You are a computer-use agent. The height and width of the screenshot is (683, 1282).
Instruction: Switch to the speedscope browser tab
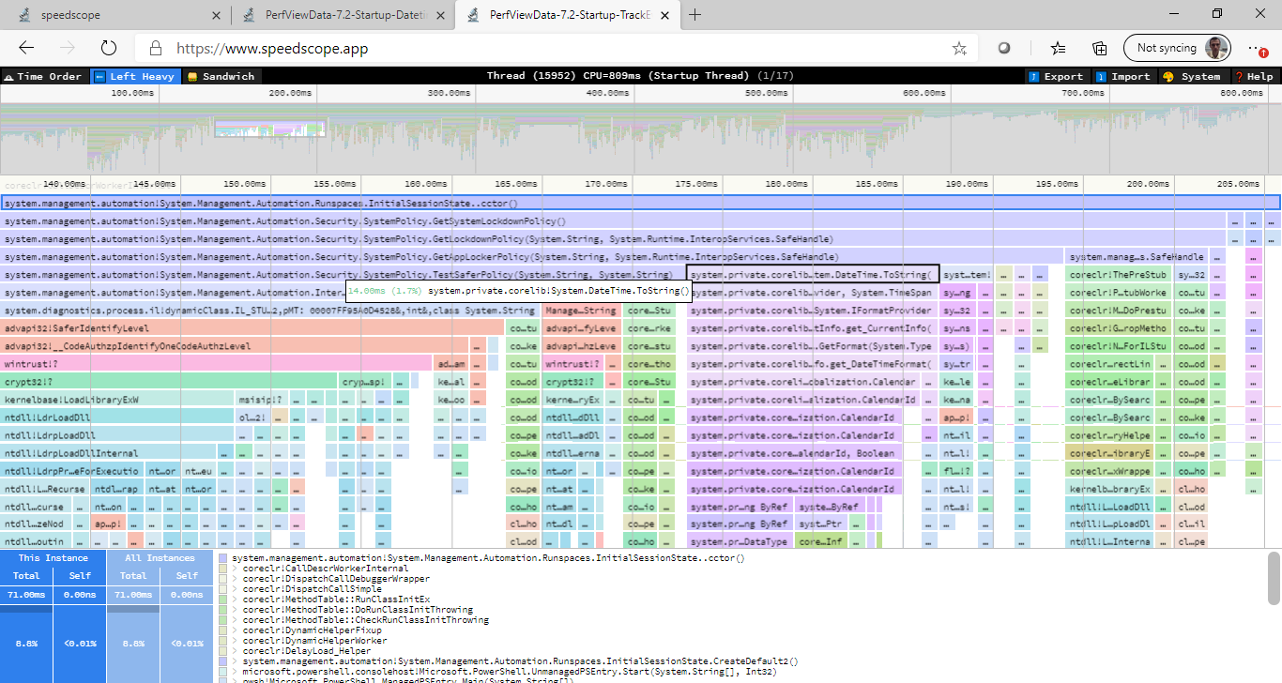(117, 15)
